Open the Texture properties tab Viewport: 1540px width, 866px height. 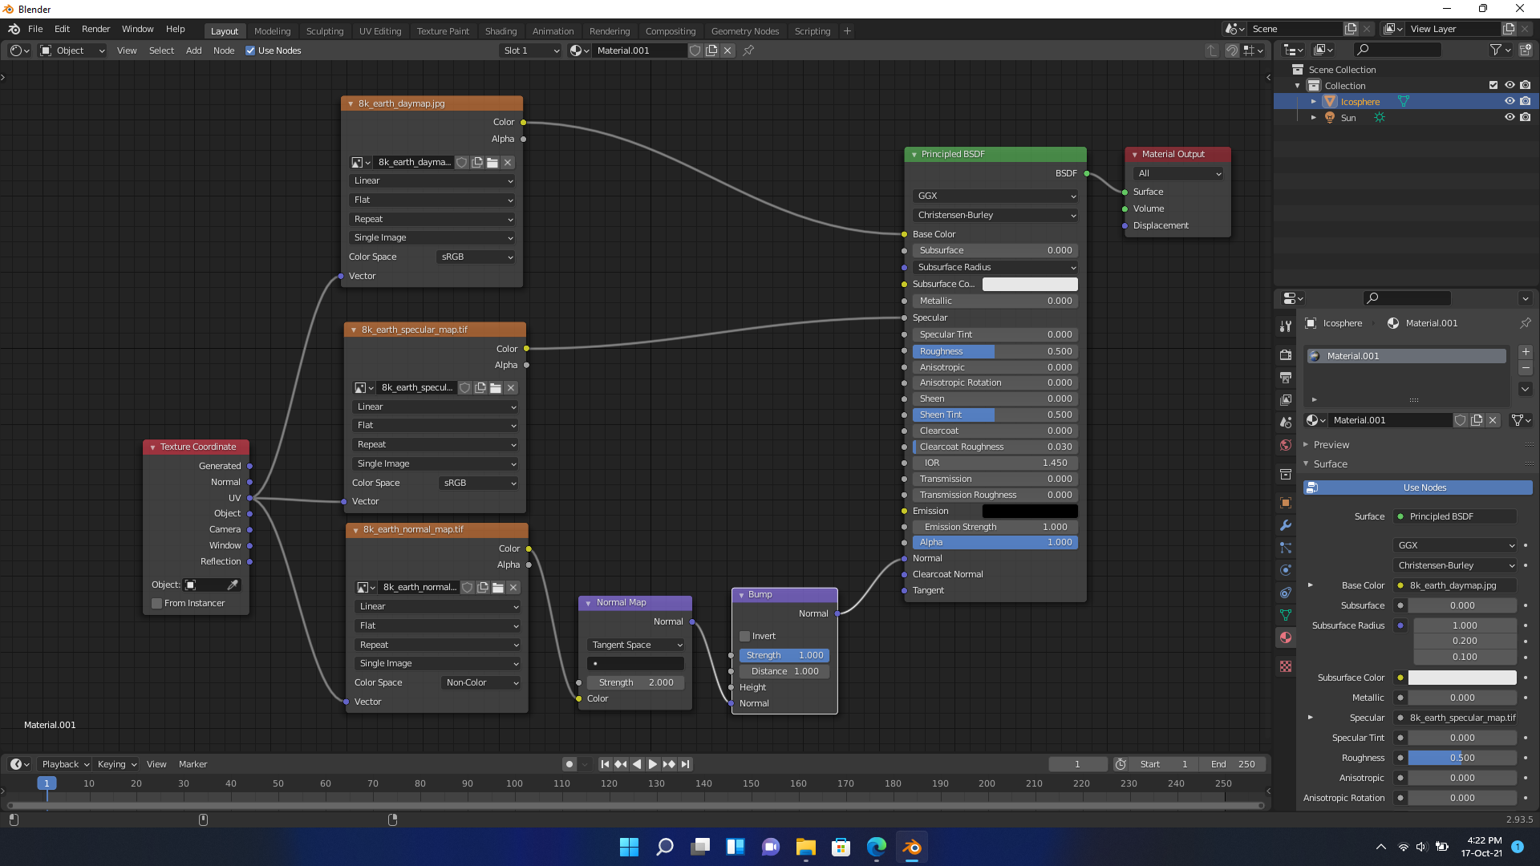coord(1286,666)
